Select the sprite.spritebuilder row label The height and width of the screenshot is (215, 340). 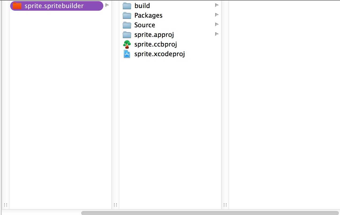pyautogui.click(x=54, y=6)
